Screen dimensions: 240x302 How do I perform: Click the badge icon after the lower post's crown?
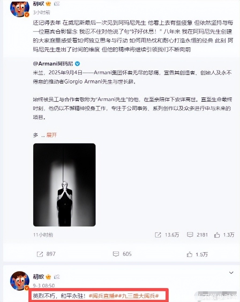click(57, 277)
